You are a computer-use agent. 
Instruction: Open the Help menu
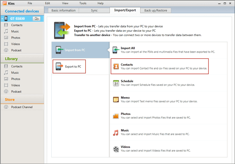pyautogui.click(x=101, y=3)
